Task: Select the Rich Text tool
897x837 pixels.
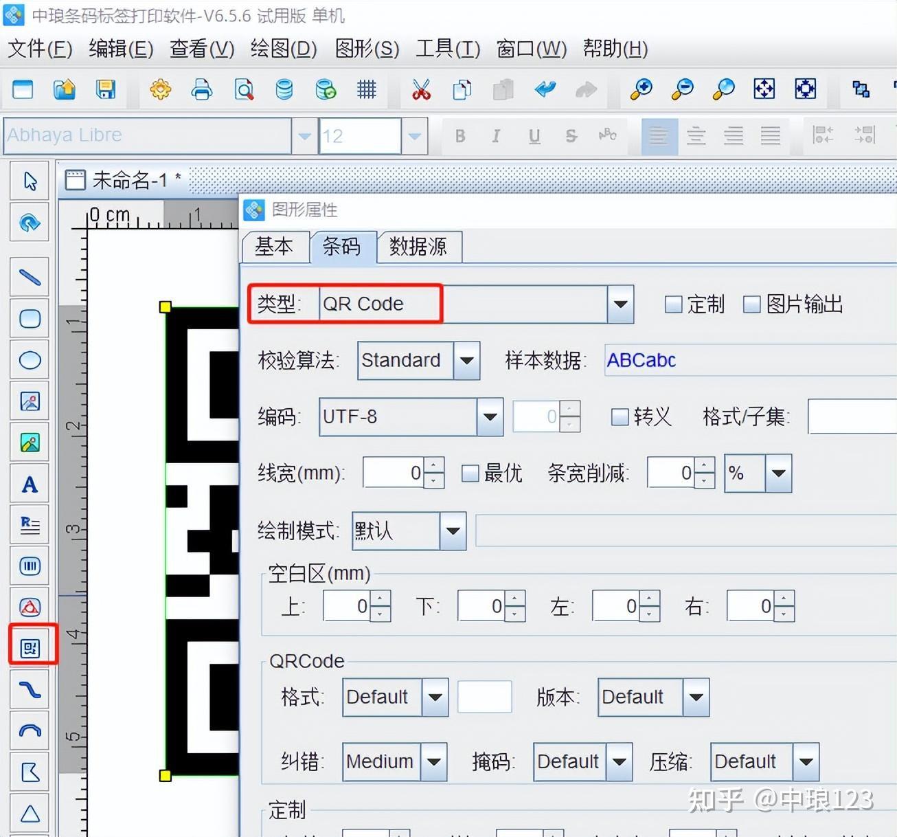Action: point(30,525)
